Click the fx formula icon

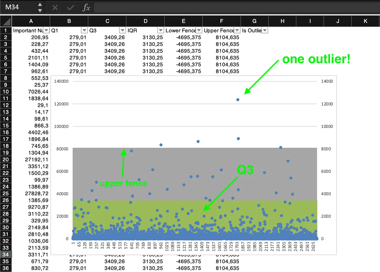(x=86, y=8)
